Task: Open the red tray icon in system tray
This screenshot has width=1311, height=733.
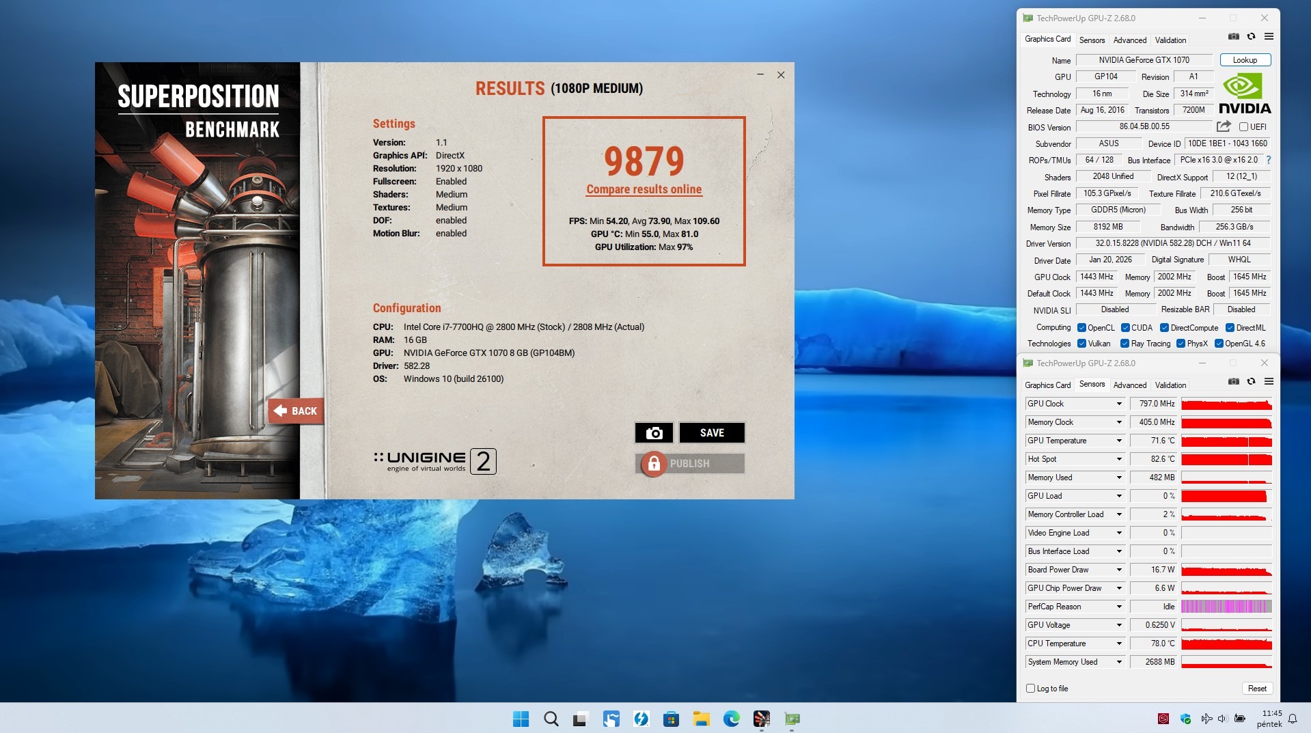Action: click(1163, 719)
